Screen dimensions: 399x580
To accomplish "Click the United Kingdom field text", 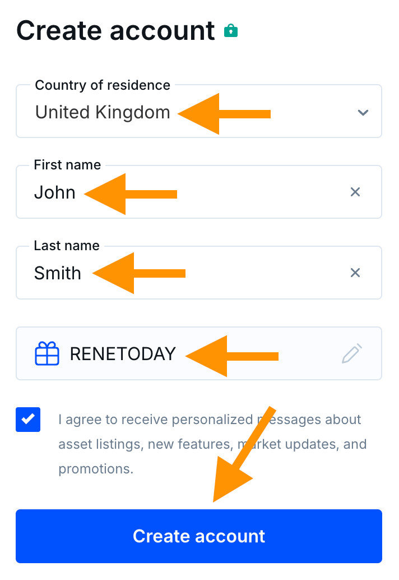I will pyautogui.click(x=102, y=112).
